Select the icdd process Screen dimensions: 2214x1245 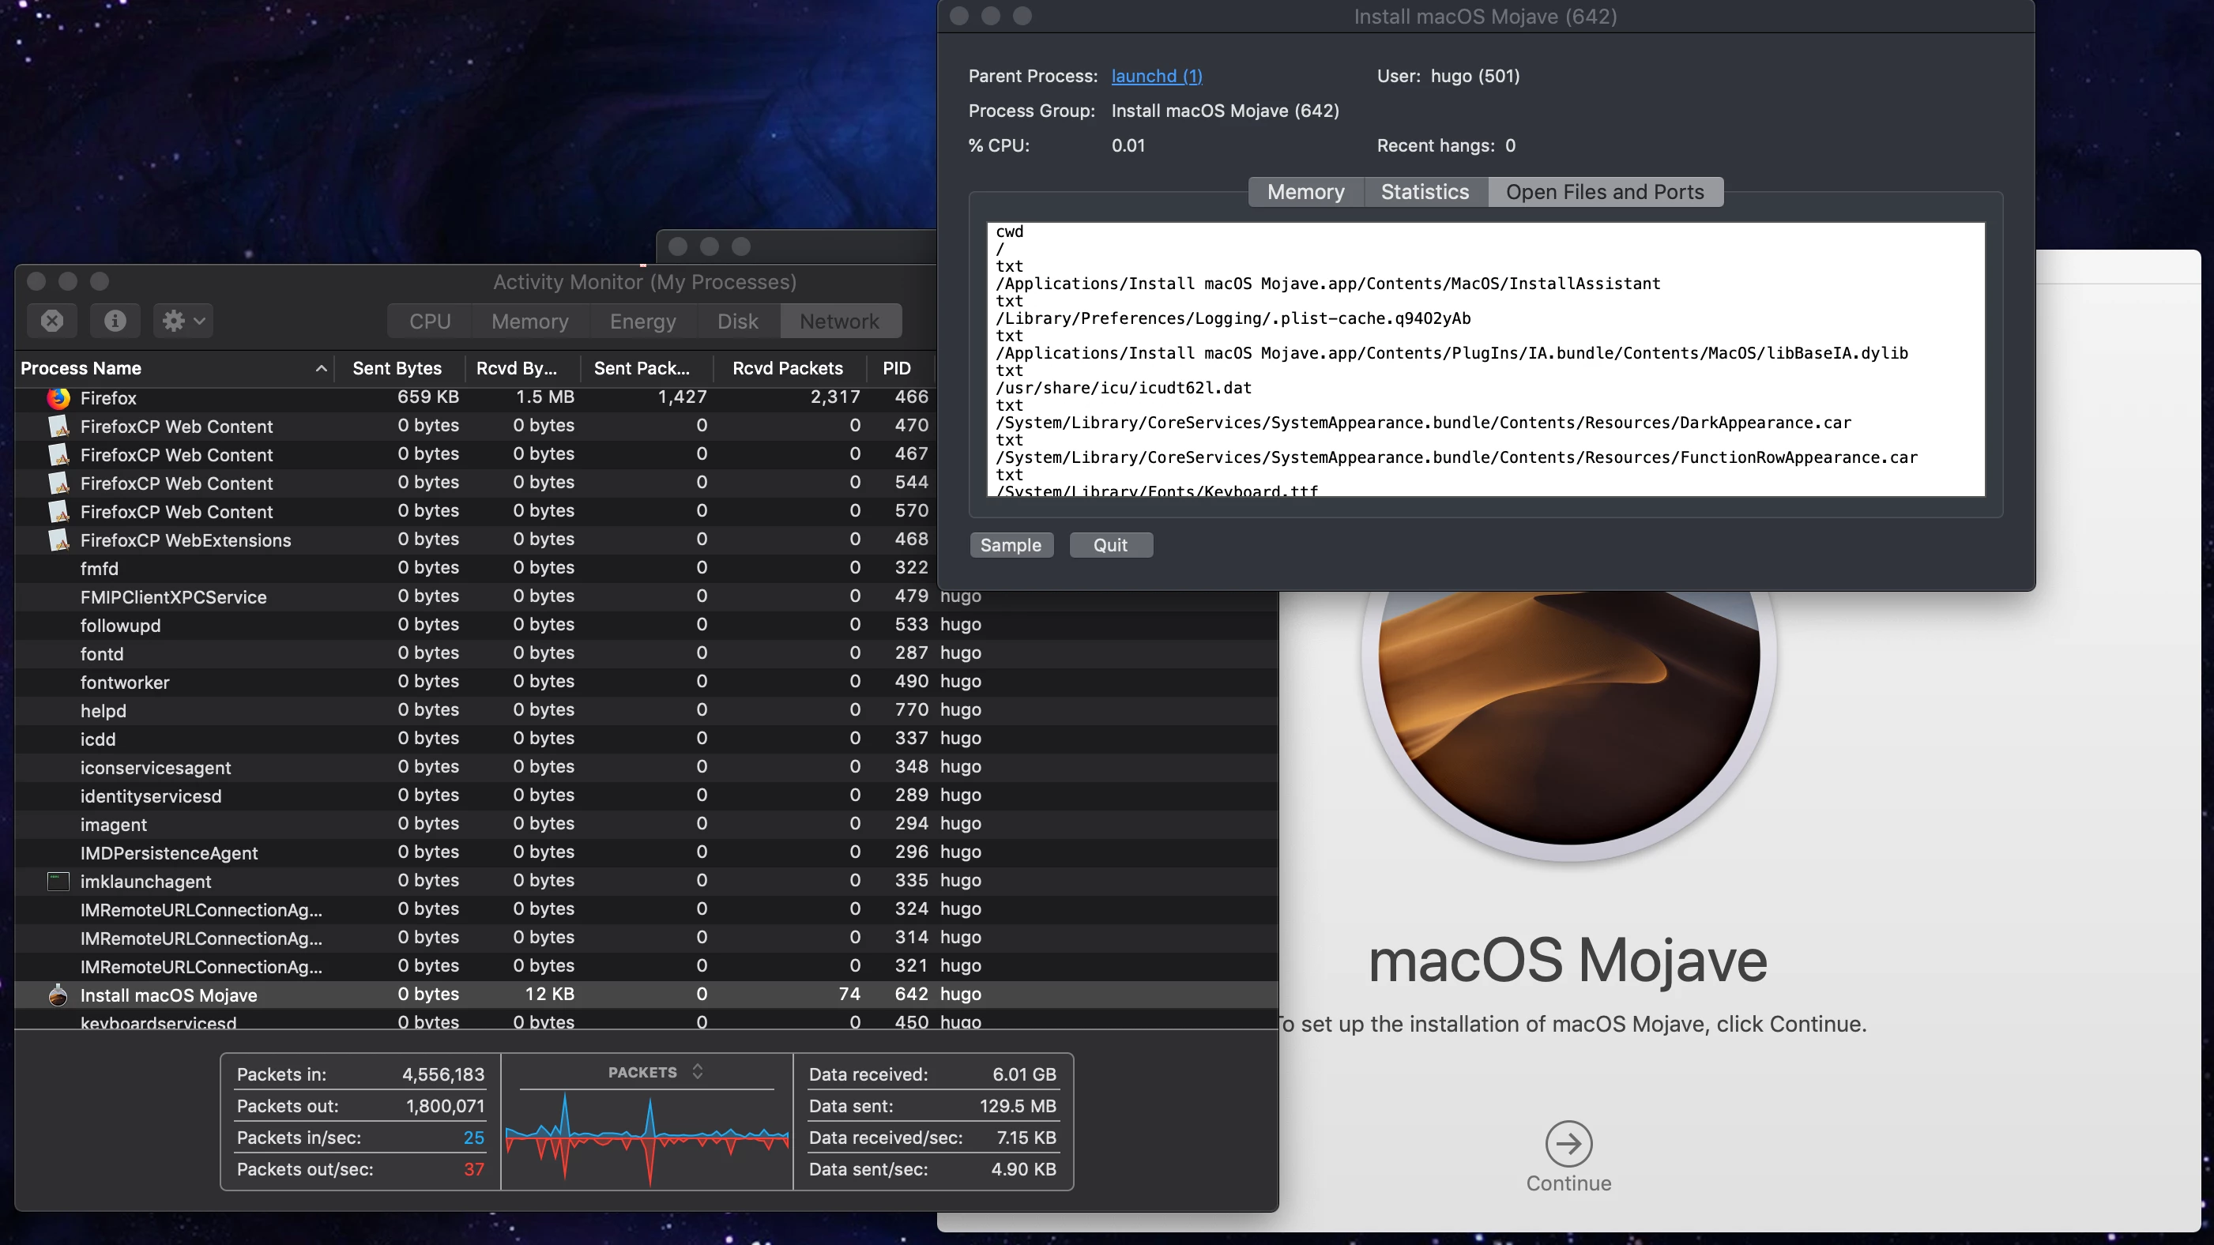[646, 738]
